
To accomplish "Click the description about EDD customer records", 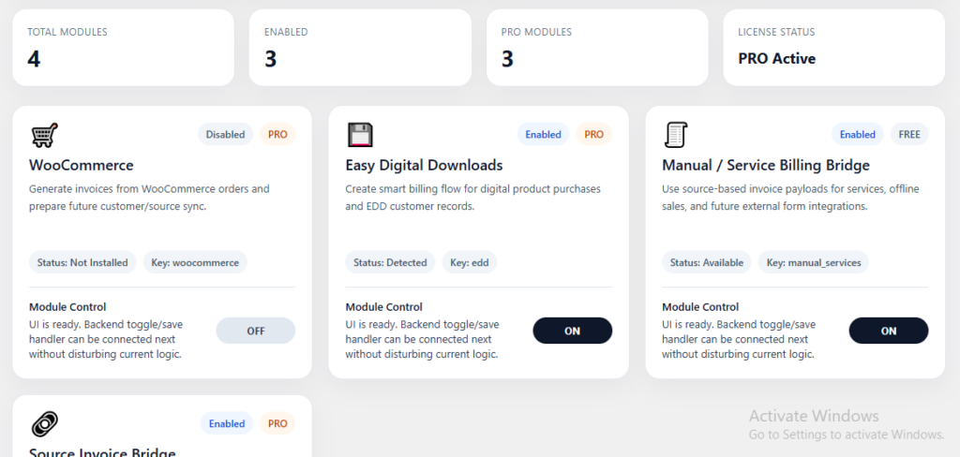I will (472, 198).
